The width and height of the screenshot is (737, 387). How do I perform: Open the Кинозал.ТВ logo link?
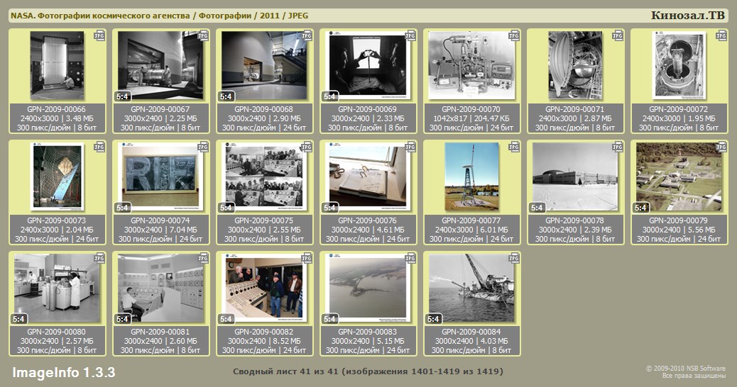click(687, 16)
